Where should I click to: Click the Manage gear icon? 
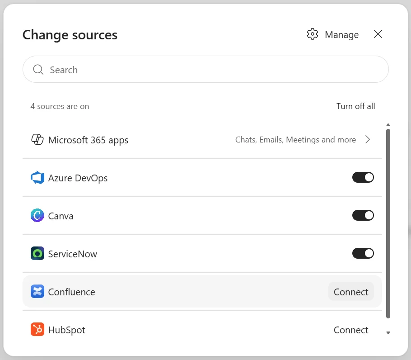tap(312, 34)
